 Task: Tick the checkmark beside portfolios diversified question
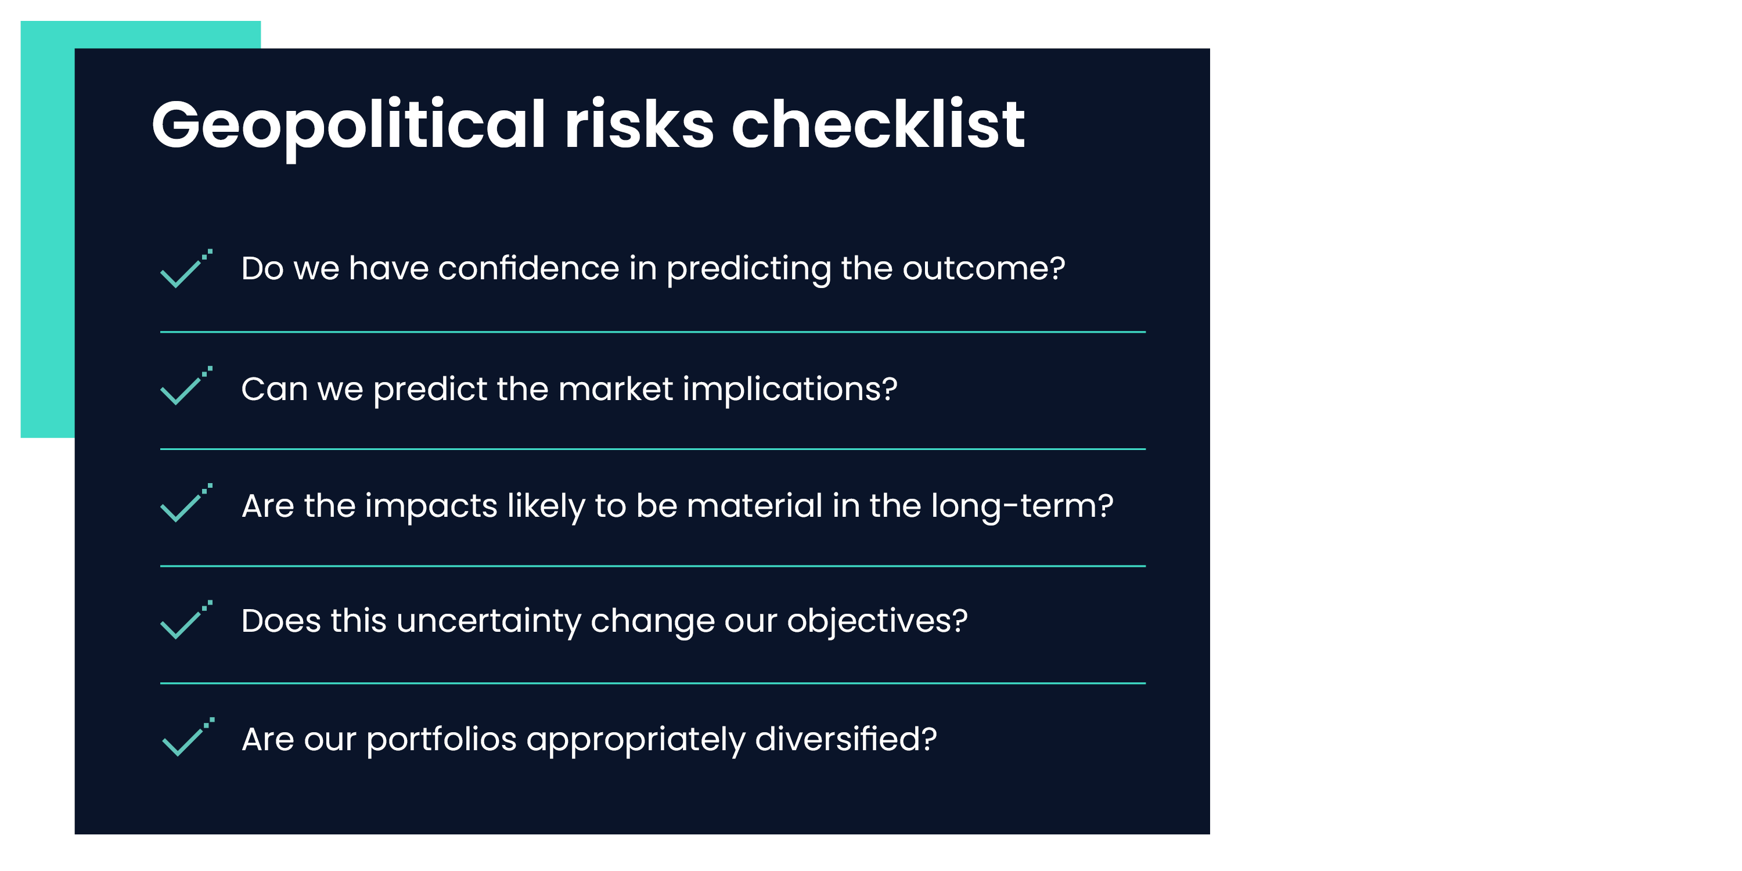click(x=186, y=739)
